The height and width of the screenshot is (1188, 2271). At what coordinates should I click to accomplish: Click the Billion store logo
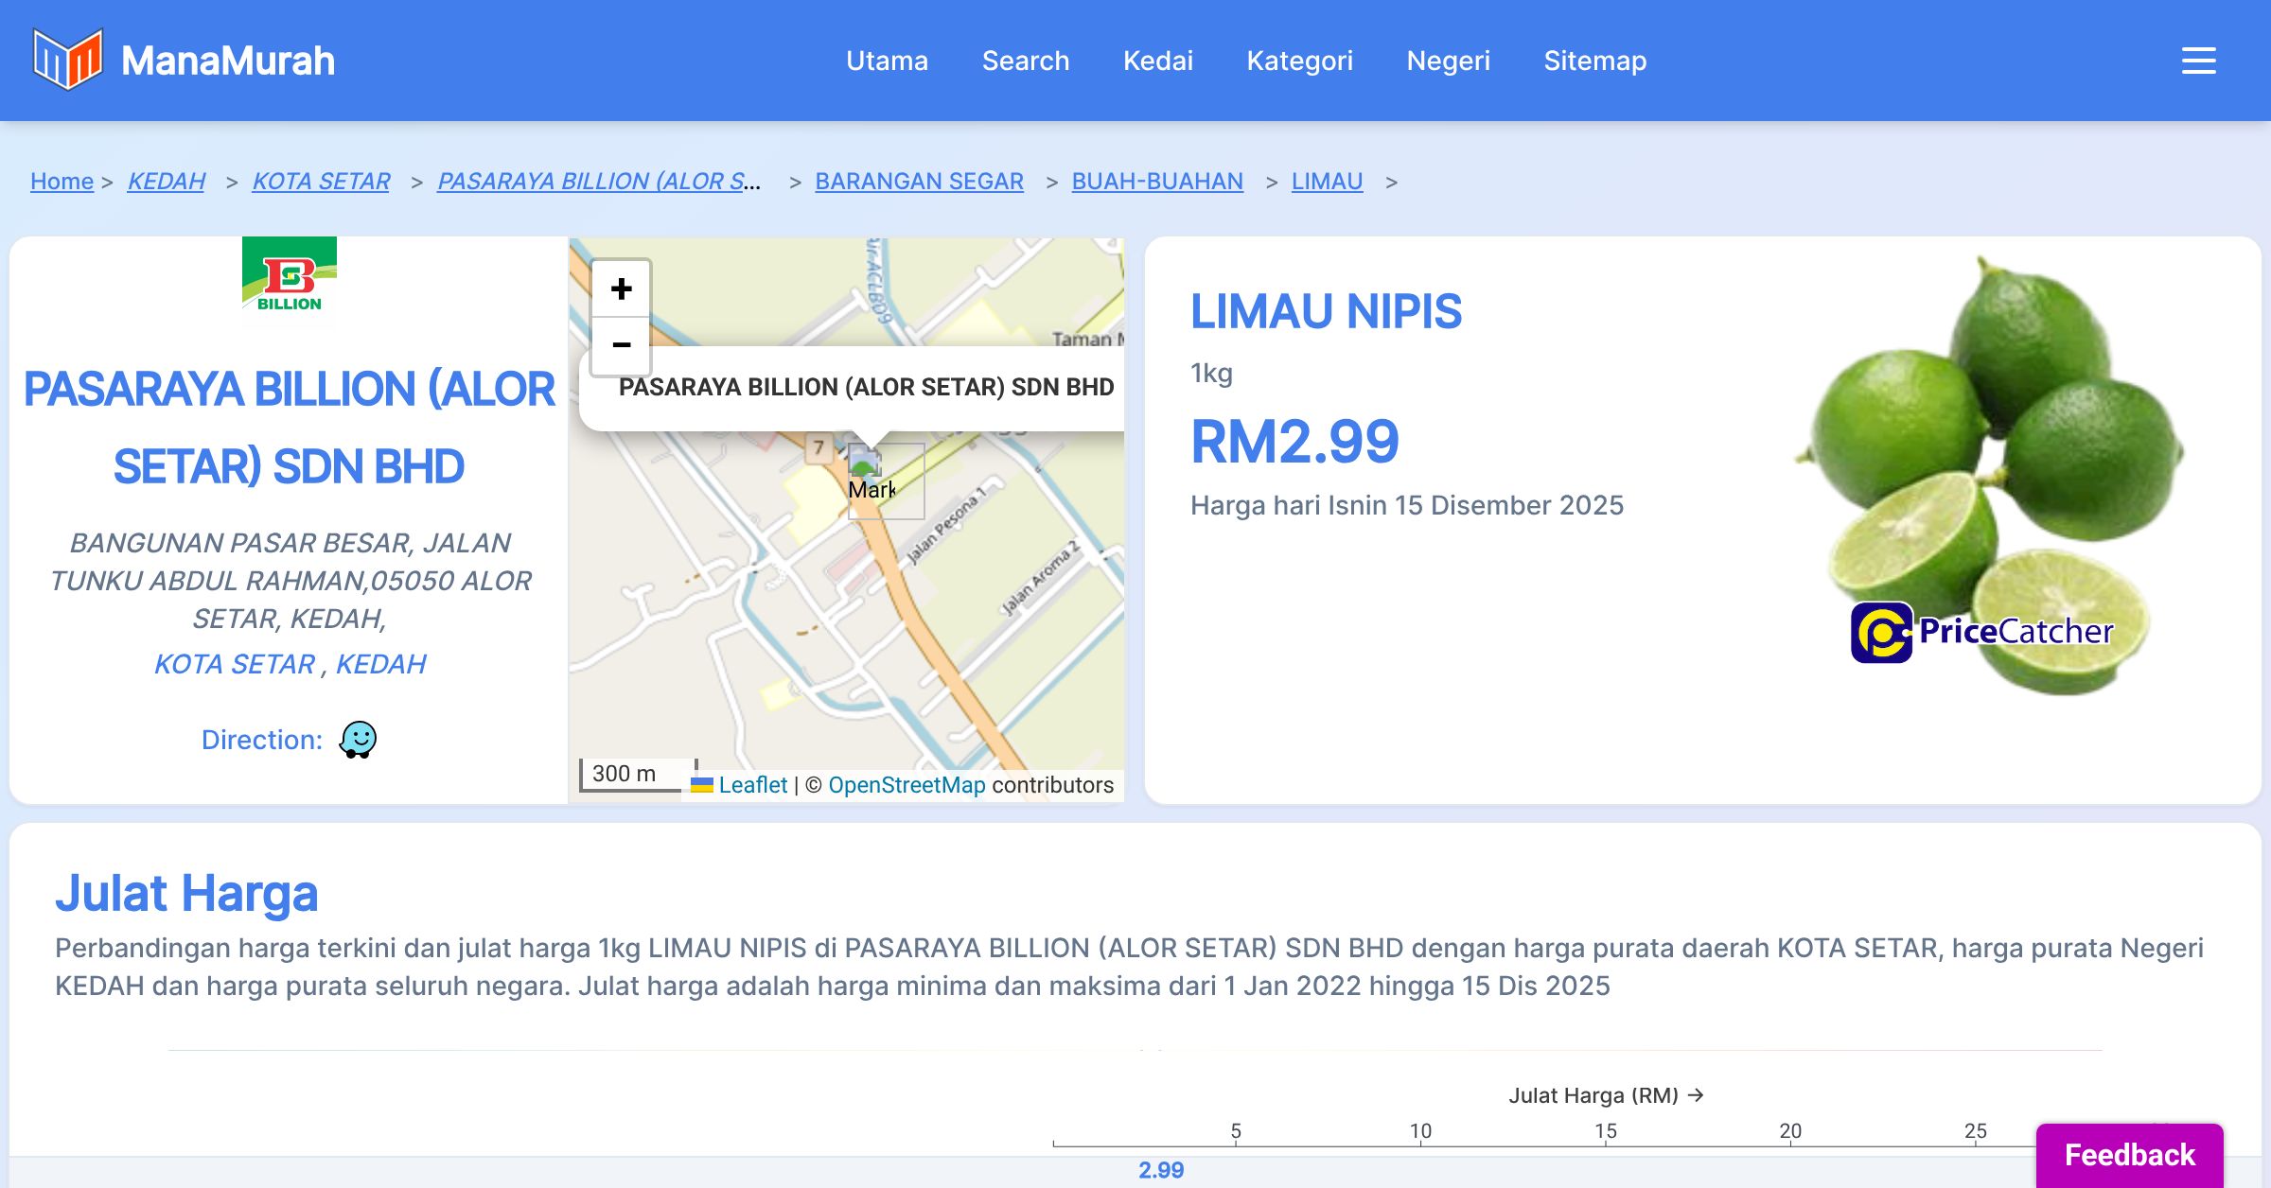[289, 279]
